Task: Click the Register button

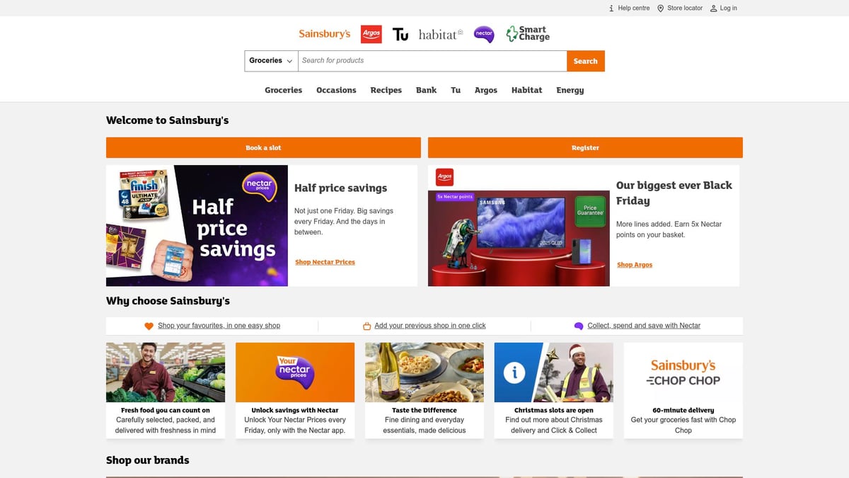Action: 585,147
